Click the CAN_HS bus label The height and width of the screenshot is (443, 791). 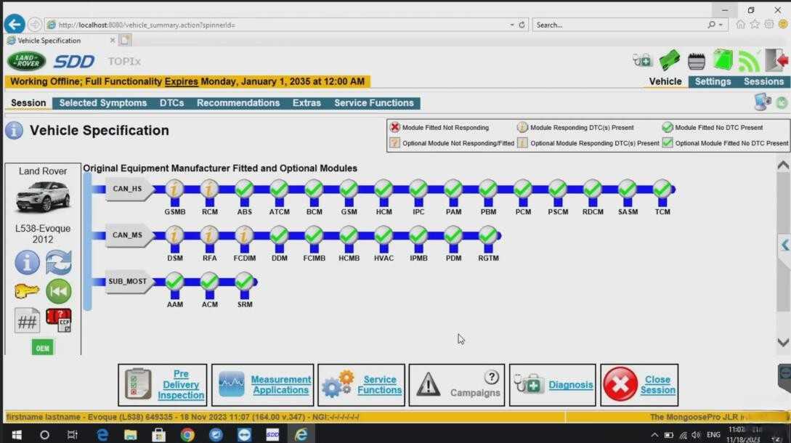[x=127, y=190]
